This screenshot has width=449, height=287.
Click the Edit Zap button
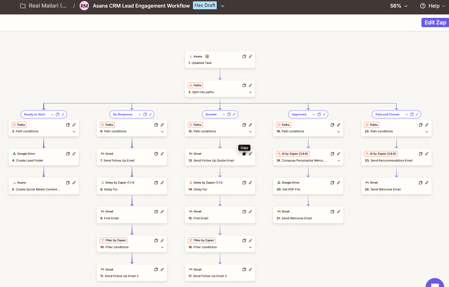click(435, 22)
